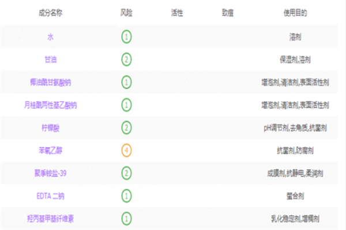Click the 使用目的 column header

(294, 13)
